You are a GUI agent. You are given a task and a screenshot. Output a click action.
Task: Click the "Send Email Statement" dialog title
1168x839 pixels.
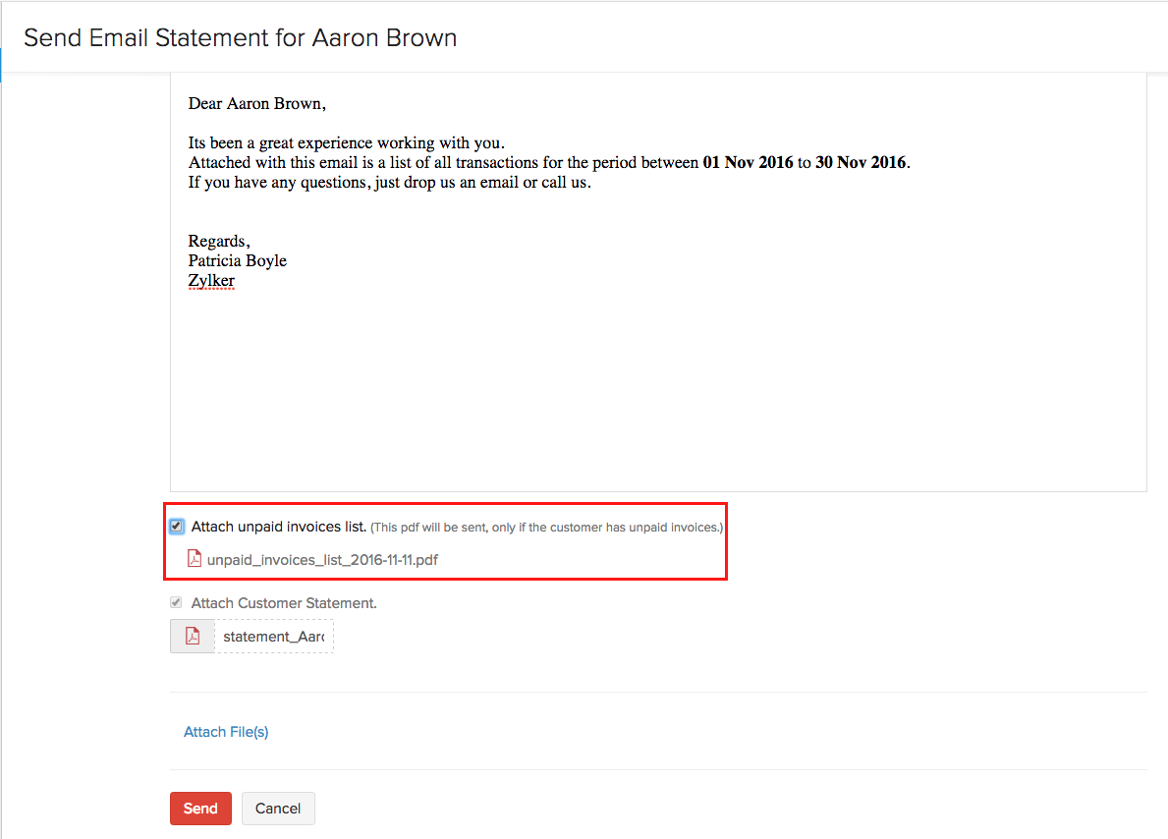[240, 38]
